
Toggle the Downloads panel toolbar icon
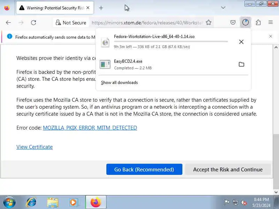246,22
